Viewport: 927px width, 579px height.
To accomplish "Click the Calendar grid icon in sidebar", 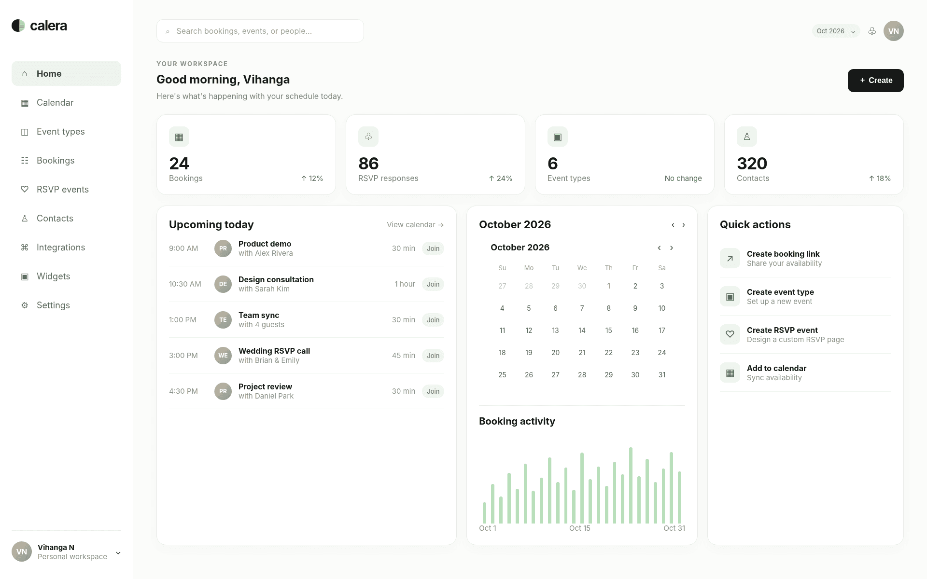I will (25, 103).
